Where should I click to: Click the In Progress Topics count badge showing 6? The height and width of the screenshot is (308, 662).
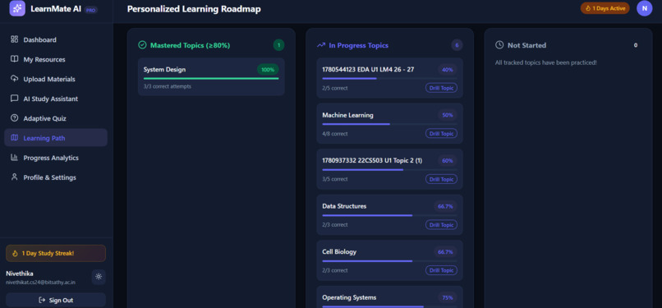pyautogui.click(x=457, y=45)
